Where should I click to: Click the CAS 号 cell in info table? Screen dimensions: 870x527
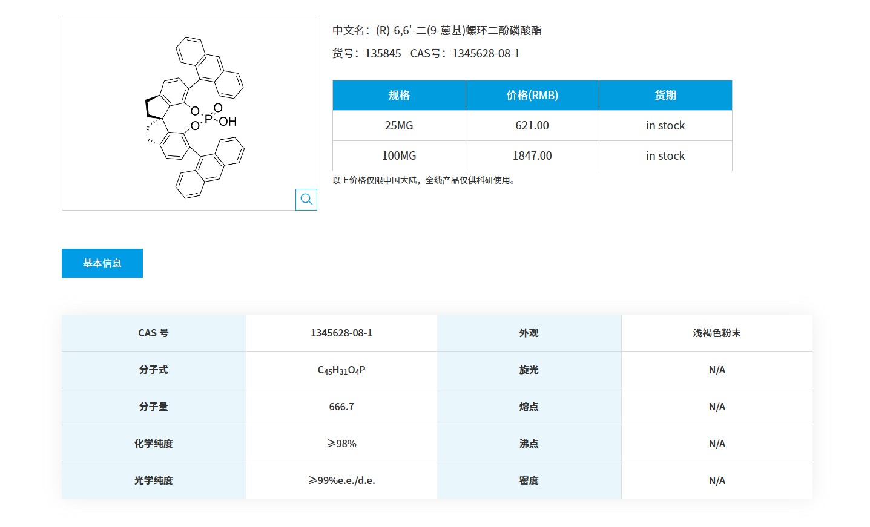click(x=153, y=332)
